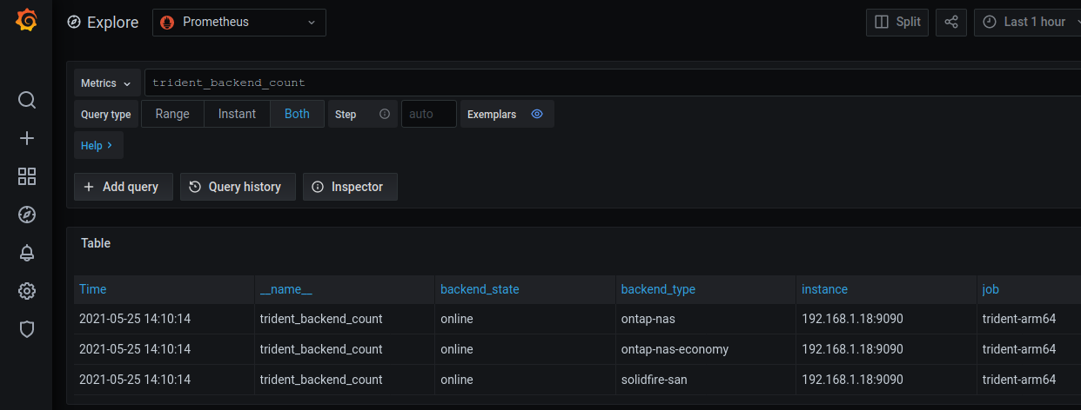Click the Step auto input field
This screenshot has height=410, width=1081.
(429, 114)
